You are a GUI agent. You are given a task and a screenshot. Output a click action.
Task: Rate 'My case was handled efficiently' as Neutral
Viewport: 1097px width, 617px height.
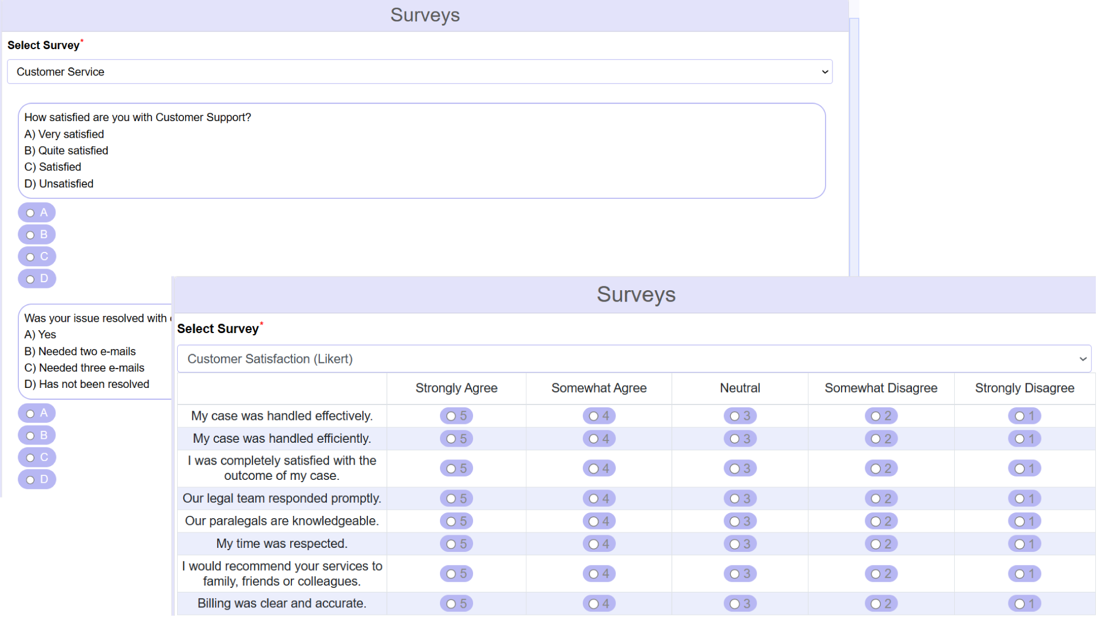[x=740, y=438]
